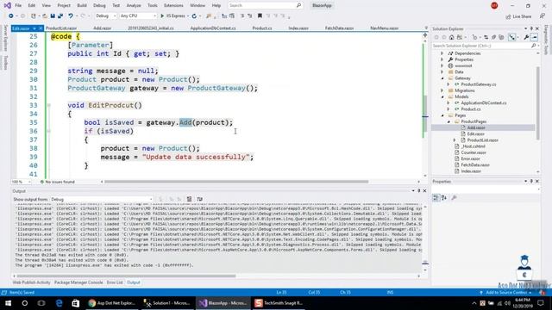Image resolution: width=552 pixels, height=310 pixels.
Task: Collapse the Gateway folder
Action: (x=442, y=78)
